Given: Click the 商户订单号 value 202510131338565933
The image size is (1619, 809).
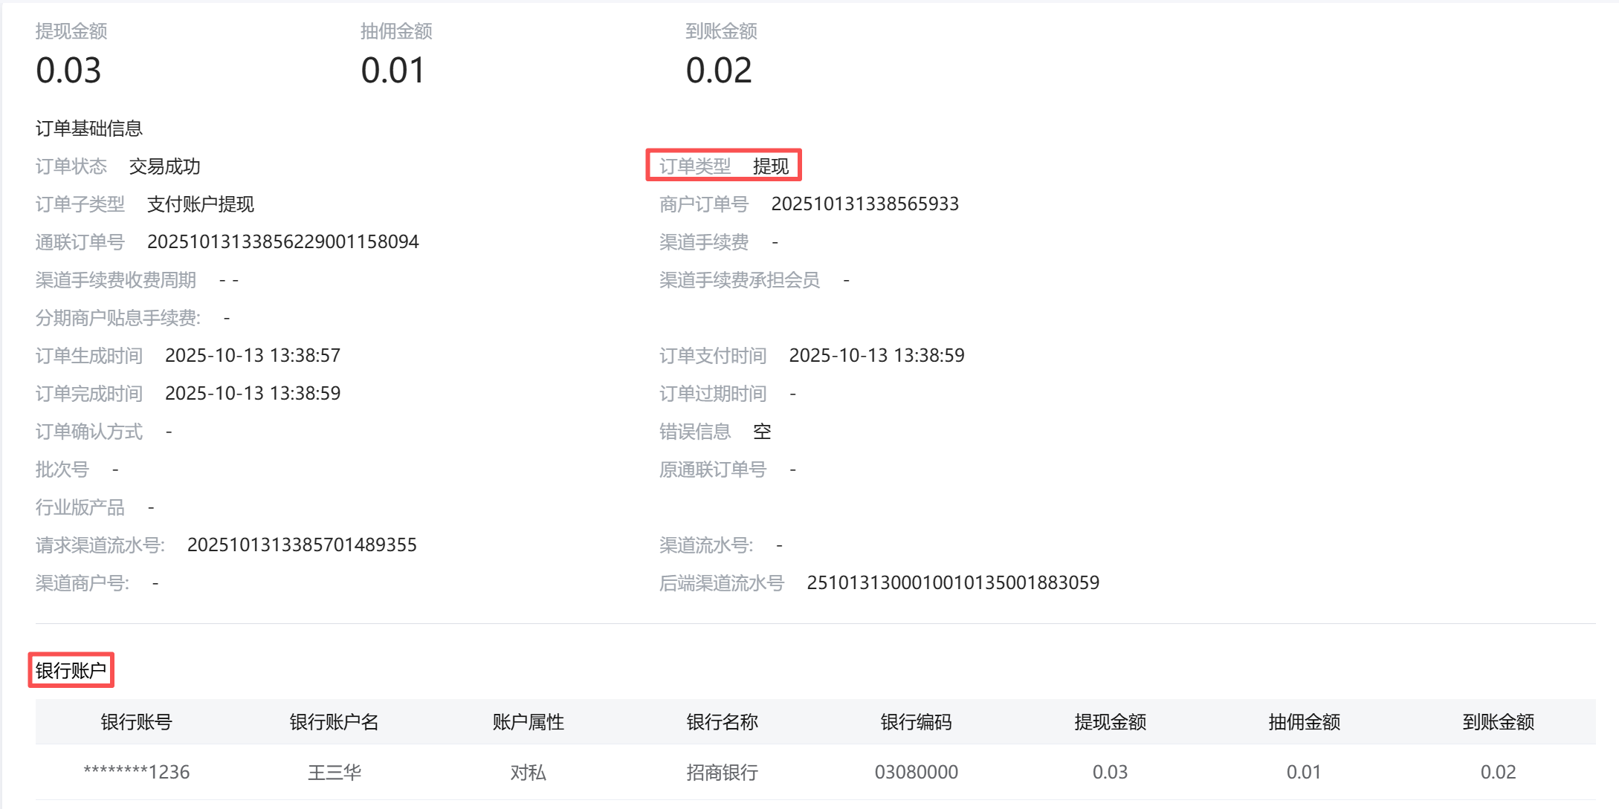Looking at the screenshot, I should [865, 204].
